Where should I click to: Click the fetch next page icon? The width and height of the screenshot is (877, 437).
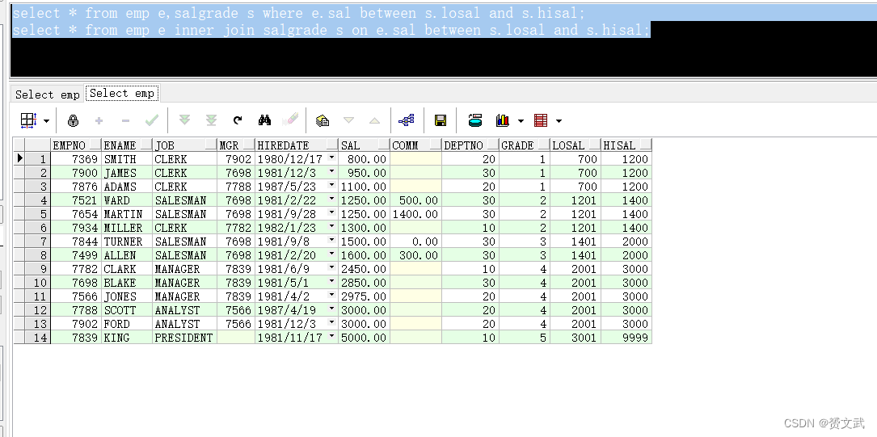pyautogui.click(x=184, y=120)
